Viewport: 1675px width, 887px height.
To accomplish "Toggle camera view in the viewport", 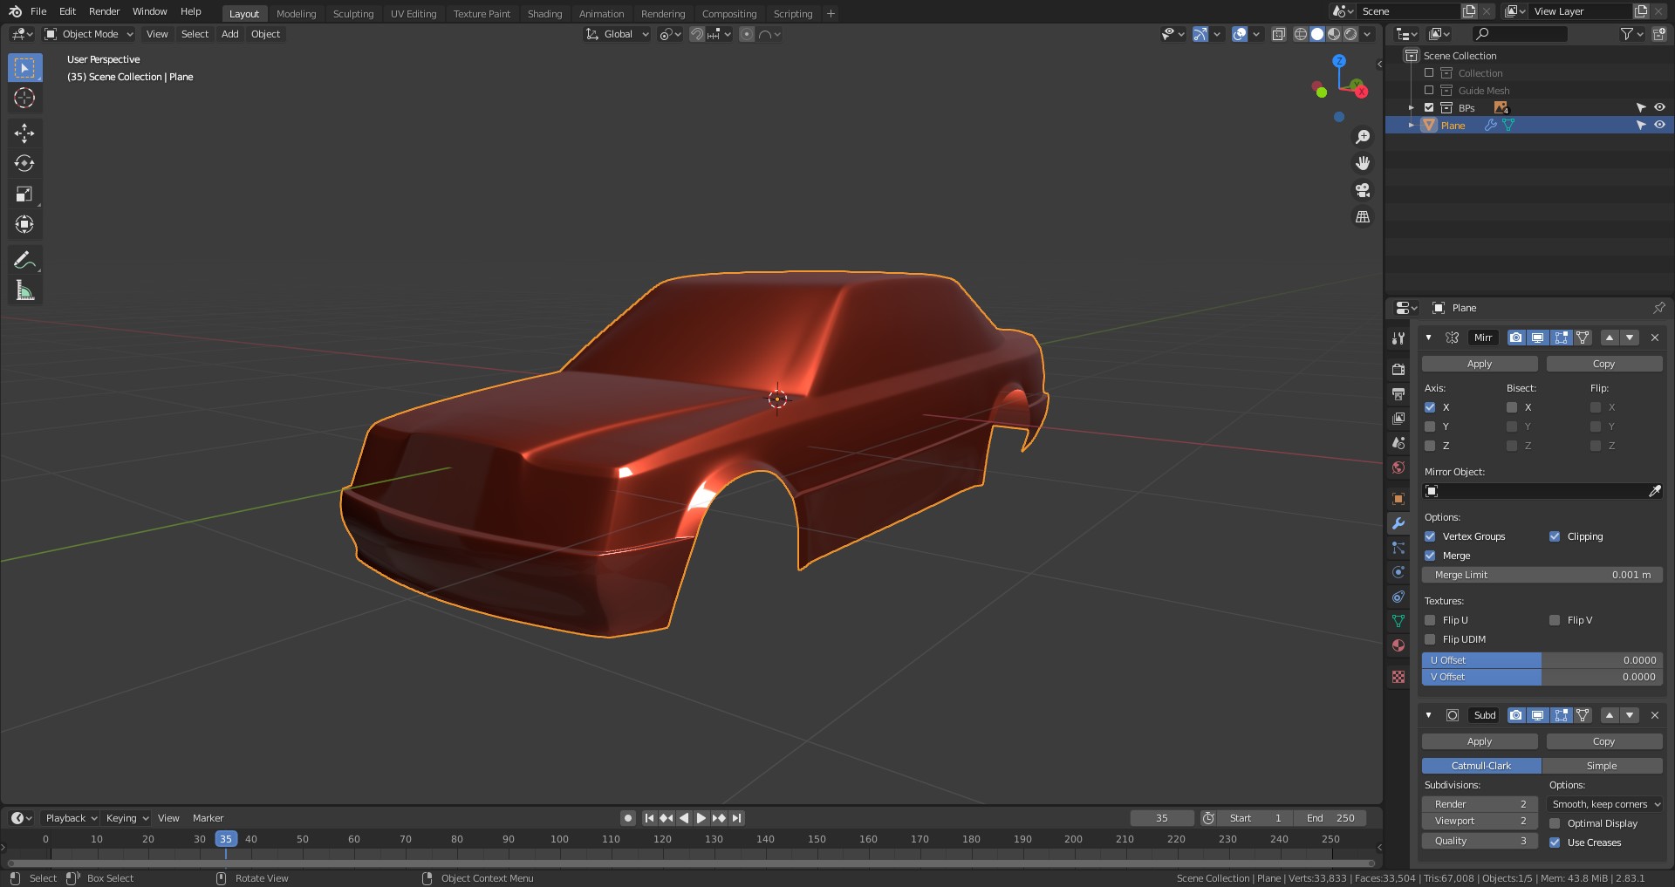I will click(1362, 190).
